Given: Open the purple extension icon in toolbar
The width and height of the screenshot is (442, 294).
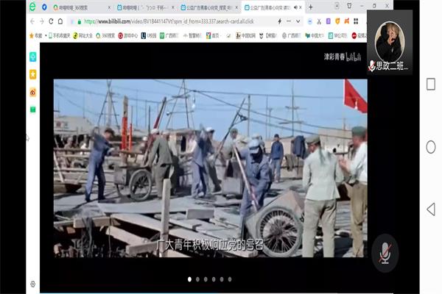Looking at the screenshot, I should click(328, 21).
